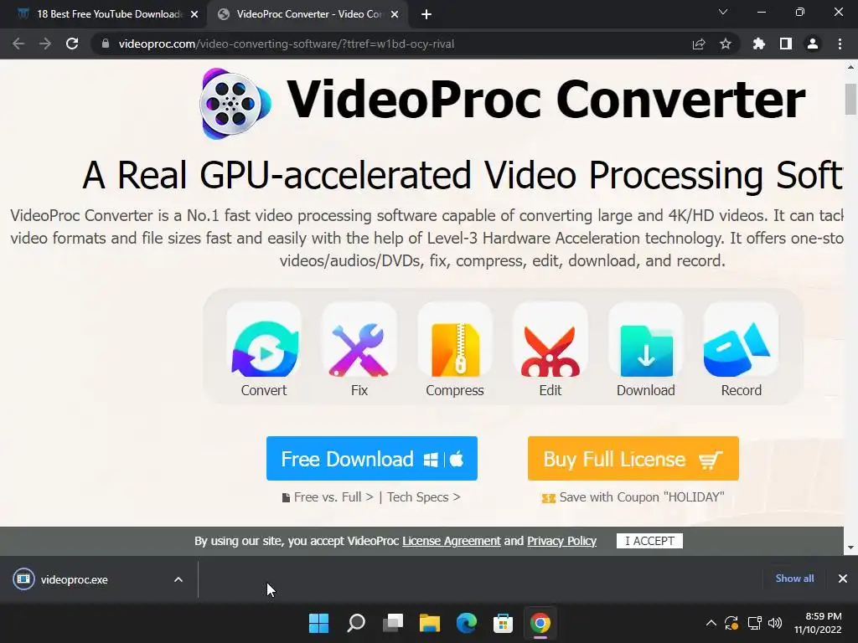
Task: Open volume control in system tray
Action: point(775,623)
